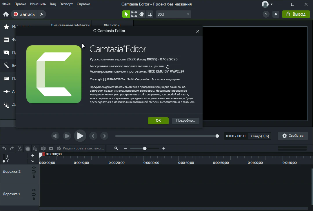The width and height of the screenshot is (313, 211).
Task: Cut selection with the scissors icon
Action: click(20, 148)
